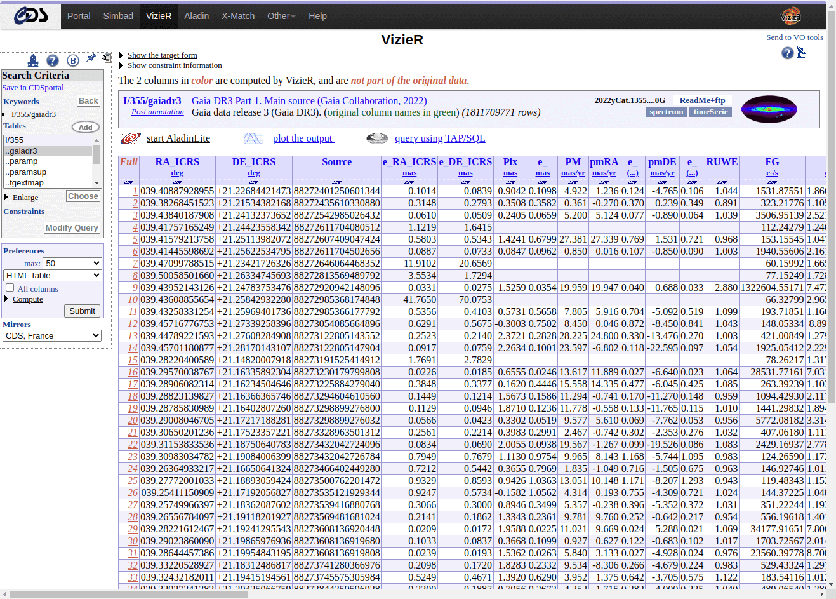Open the max rows dropdown showing 50

coord(72,263)
